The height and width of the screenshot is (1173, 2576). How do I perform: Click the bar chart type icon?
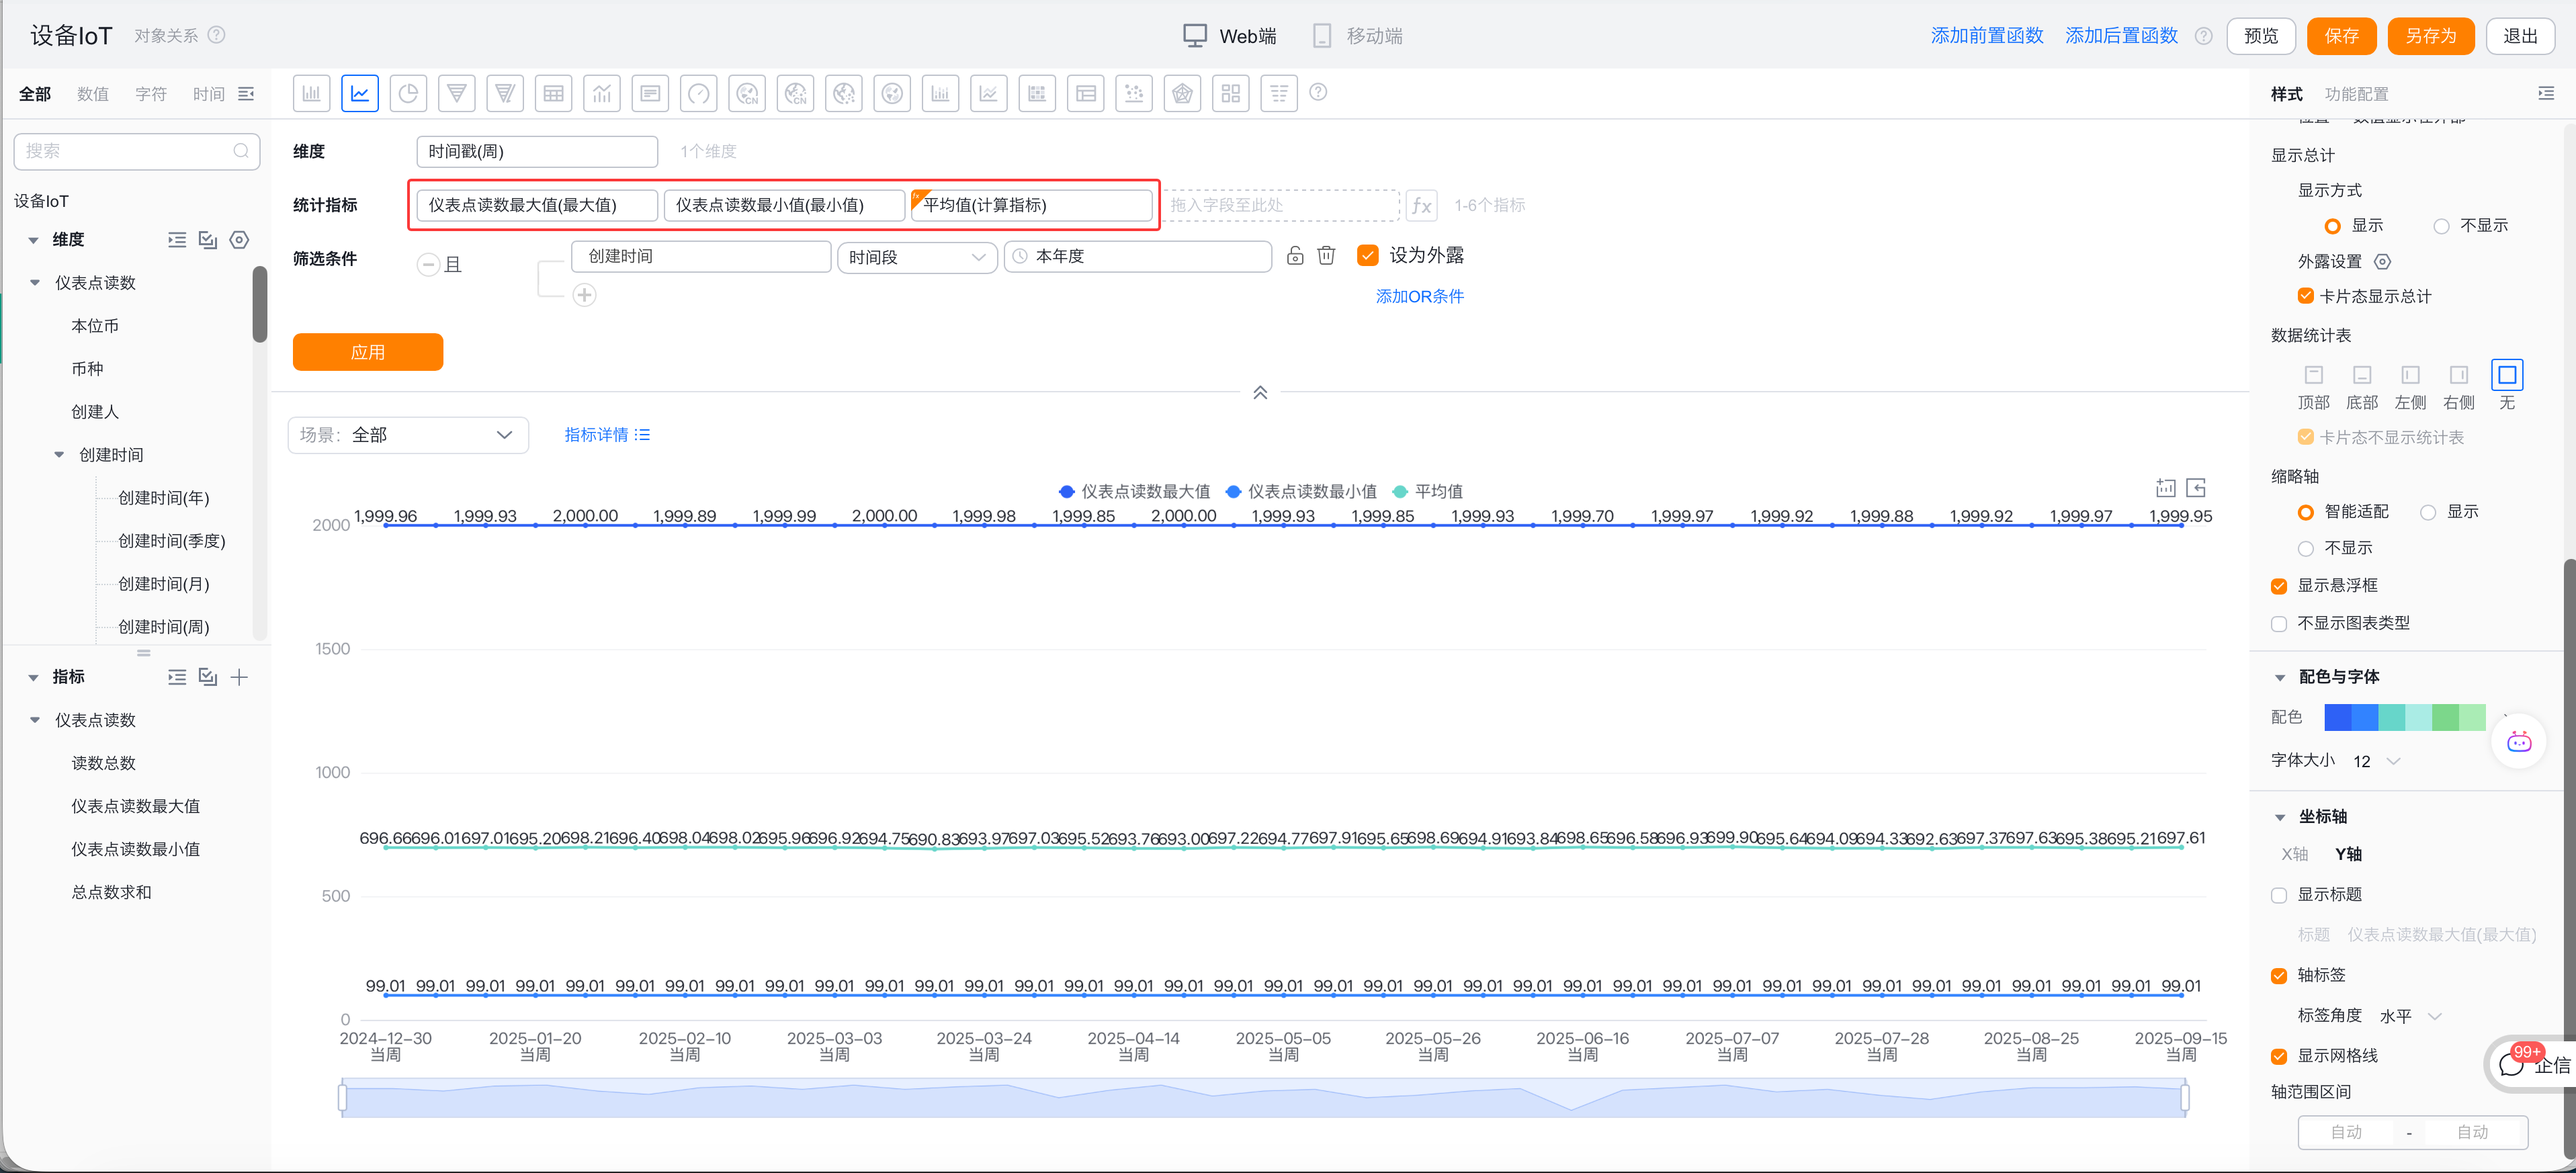311,94
